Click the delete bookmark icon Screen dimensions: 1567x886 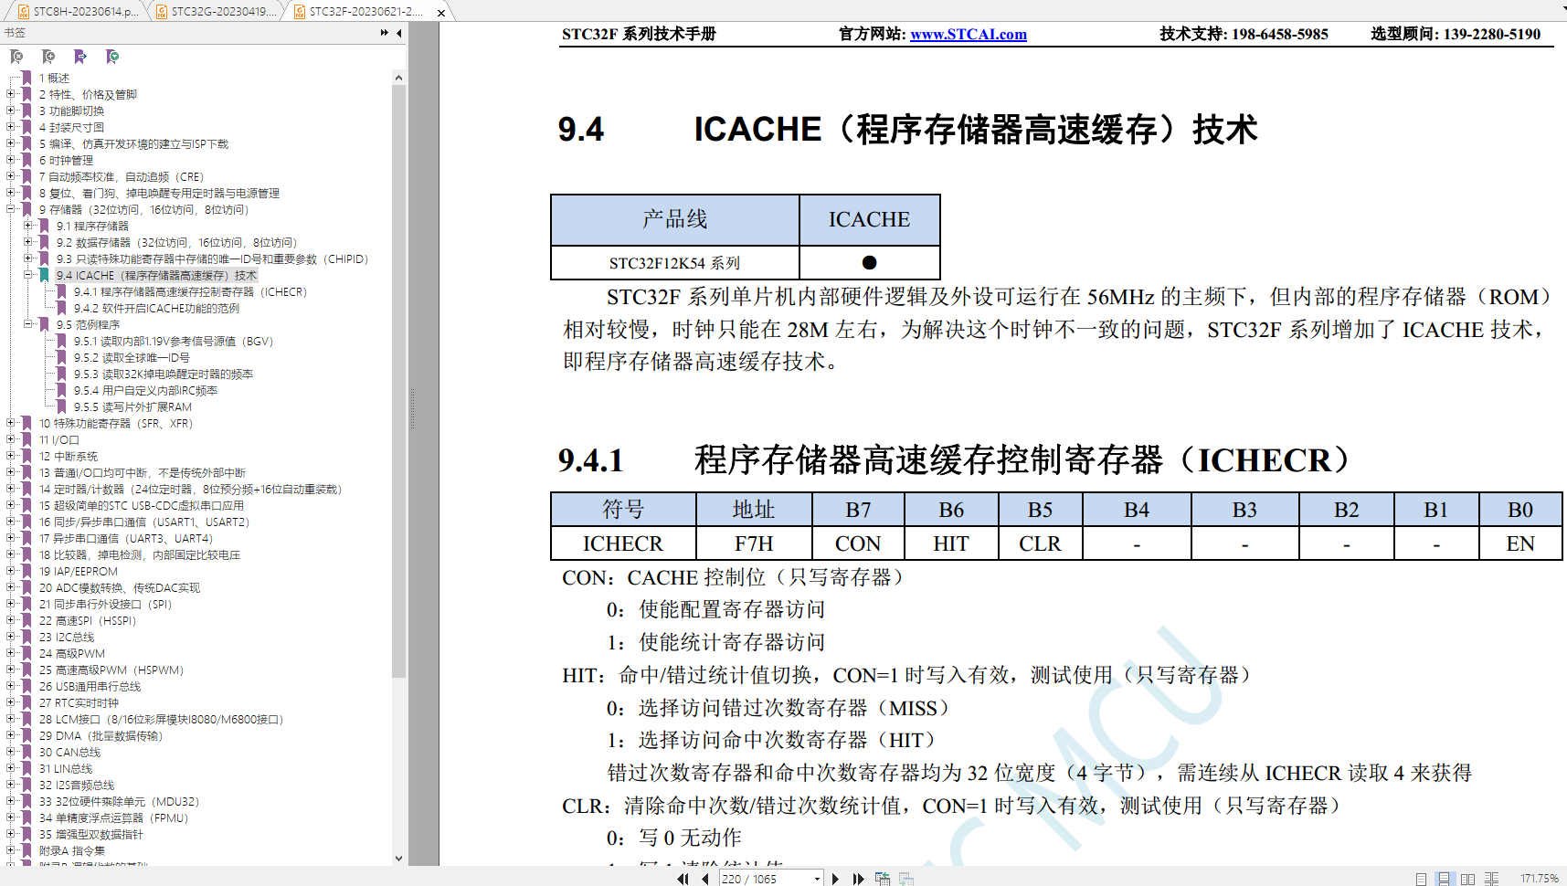(x=16, y=57)
